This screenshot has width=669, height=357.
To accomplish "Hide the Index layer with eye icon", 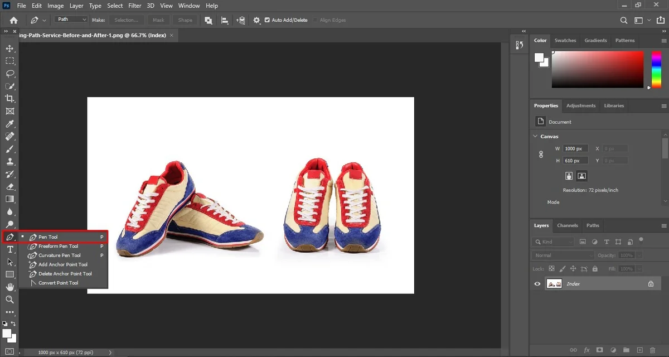I will pos(537,284).
